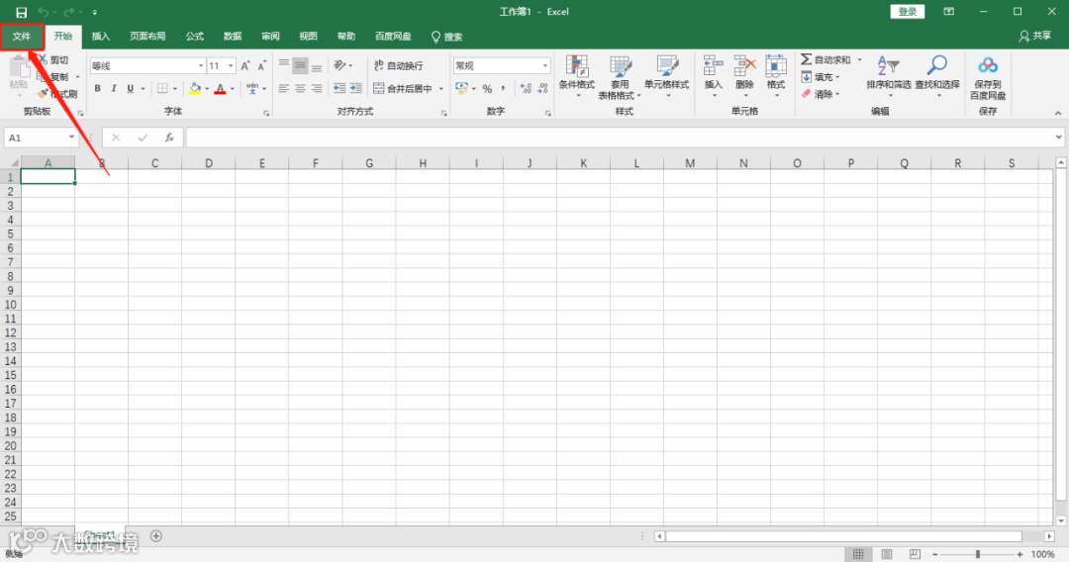
Task: Open the 文件 file tab
Action: tap(22, 36)
